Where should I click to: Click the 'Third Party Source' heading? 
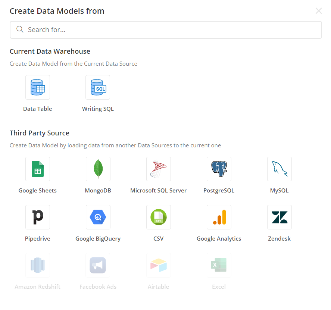(40, 133)
